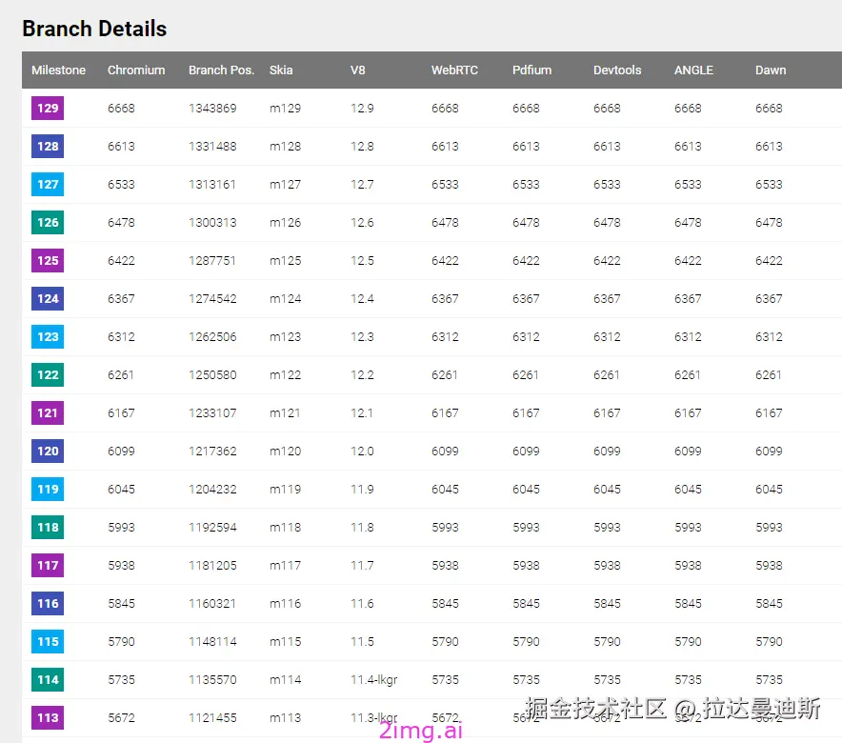842x743 pixels.
Task: Click the Skia value m122
Action: (285, 375)
